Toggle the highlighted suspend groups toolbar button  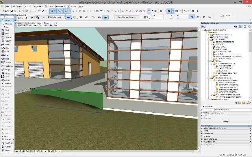[148, 11]
